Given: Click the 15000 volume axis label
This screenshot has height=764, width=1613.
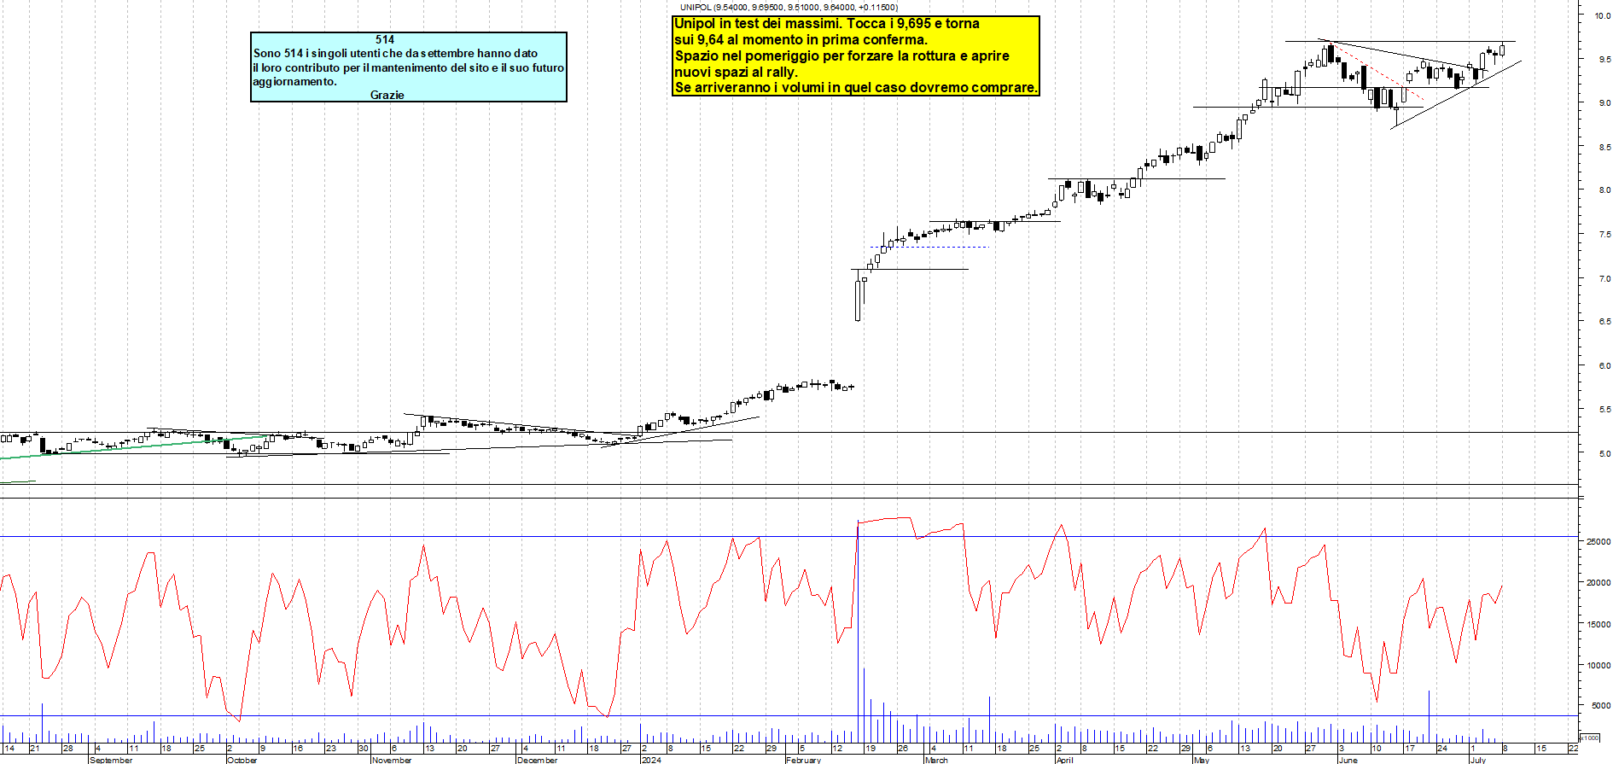Looking at the screenshot, I should tap(1598, 624).
